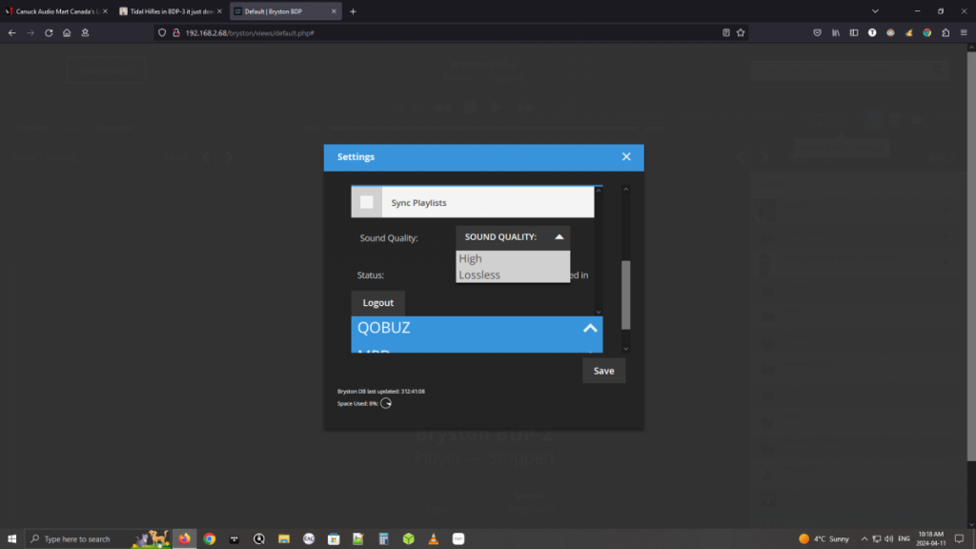This screenshot has height=549, width=976.
Task: Toggle the Sync Playlists checkbox
Action: (x=367, y=202)
